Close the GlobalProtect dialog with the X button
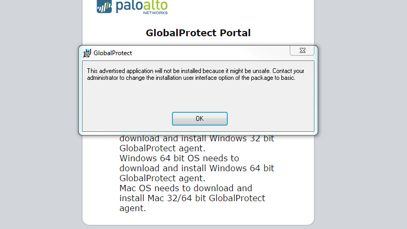Viewport: 407px width, 229px height. [302, 51]
